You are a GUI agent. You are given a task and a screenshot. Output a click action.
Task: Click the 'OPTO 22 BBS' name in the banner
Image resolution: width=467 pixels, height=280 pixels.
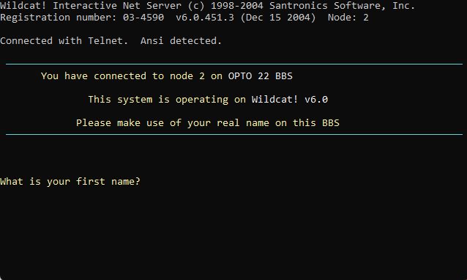coord(261,75)
